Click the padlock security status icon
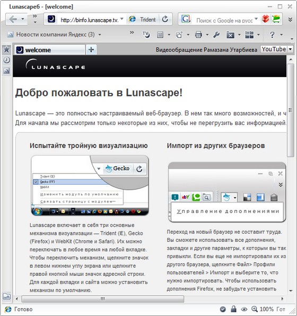Viewport: 297px width, 316px height. pos(233,309)
